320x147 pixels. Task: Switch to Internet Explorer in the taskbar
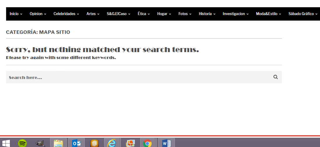tap(112, 143)
